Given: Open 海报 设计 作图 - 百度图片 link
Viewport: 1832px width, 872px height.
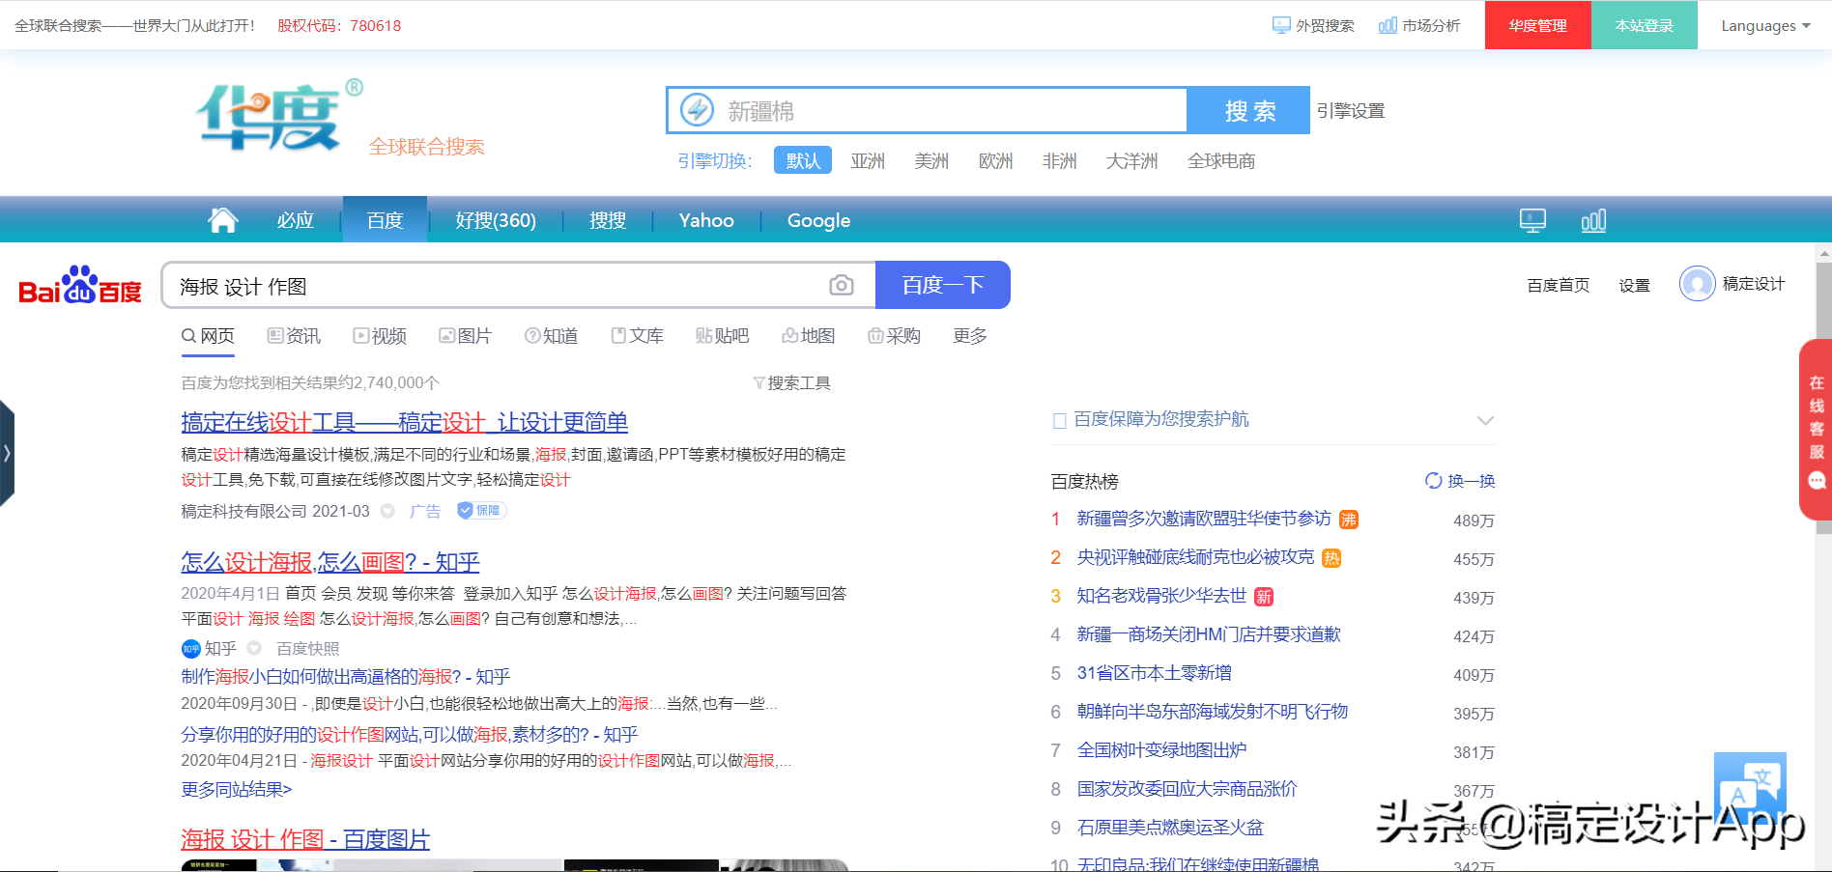Looking at the screenshot, I should pos(305,839).
